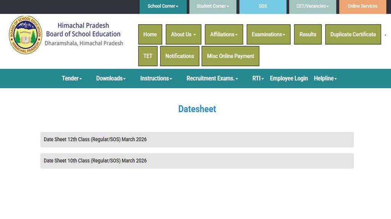391x219 pixels.
Task: Open the Helpline dropdown
Action: 325,79
